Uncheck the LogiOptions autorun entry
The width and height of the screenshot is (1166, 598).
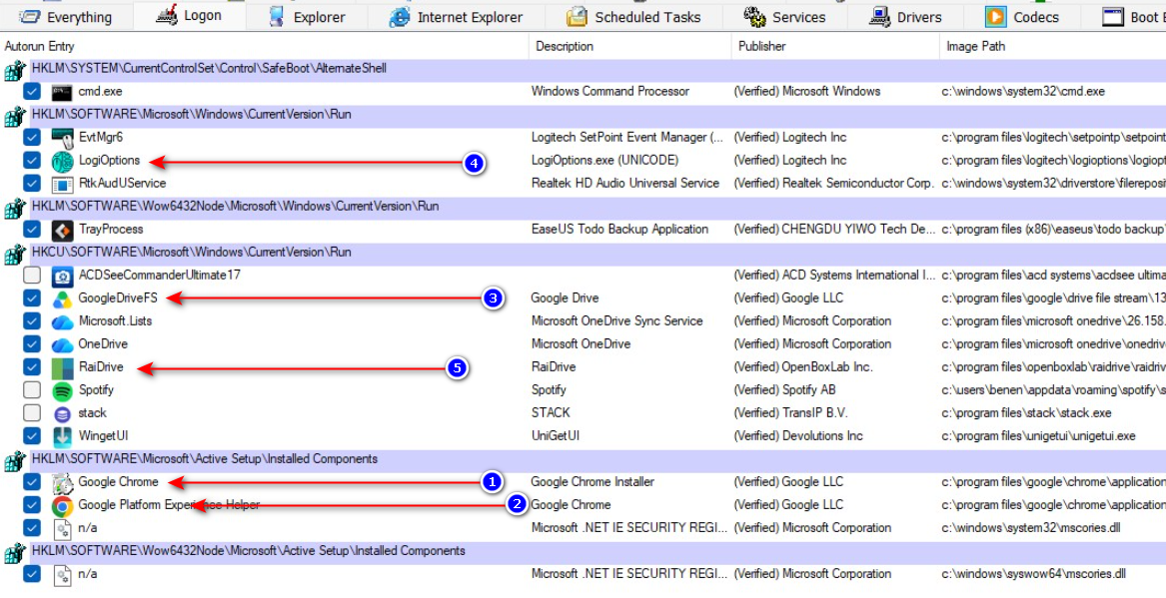(31, 160)
